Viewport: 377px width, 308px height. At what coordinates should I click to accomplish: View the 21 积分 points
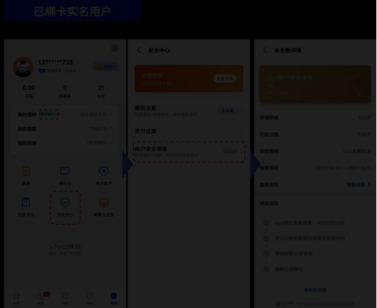[101, 91]
